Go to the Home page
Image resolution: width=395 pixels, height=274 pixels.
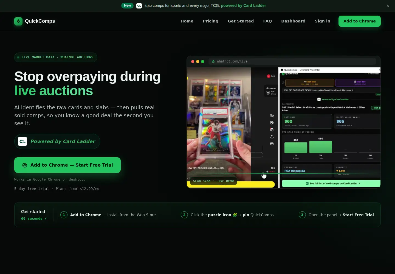[x=187, y=21]
